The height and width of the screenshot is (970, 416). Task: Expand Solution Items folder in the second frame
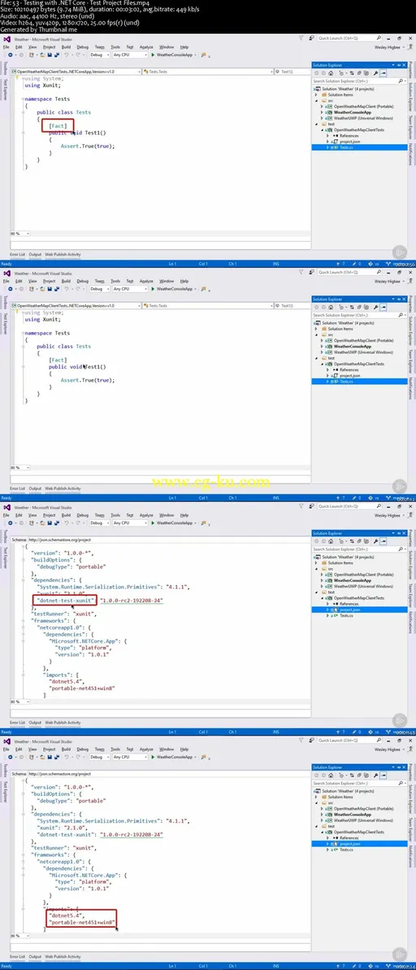(316, 329)
